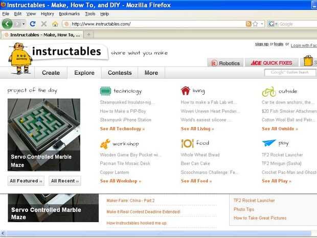Screen dimensions: 317x238
Task: Click the RSS feed icon in address bar
Action: (248, 24)
